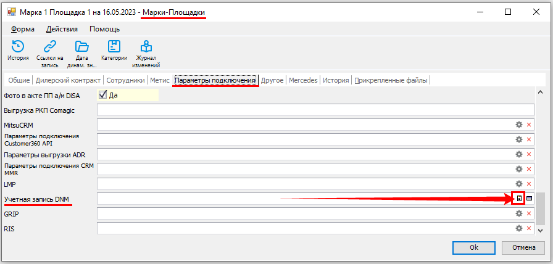Open the Категории toolbar icon
Viewport: 553px width, 264px height.
tap(114, 47)
